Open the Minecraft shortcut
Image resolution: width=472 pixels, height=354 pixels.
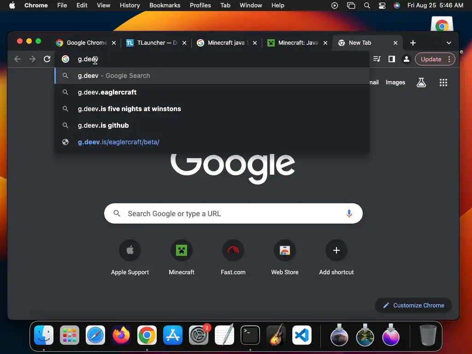pyautogui.click(x=182, y=257)
